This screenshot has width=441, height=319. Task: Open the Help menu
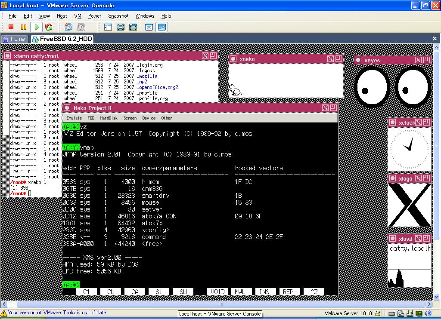(166, 16)
